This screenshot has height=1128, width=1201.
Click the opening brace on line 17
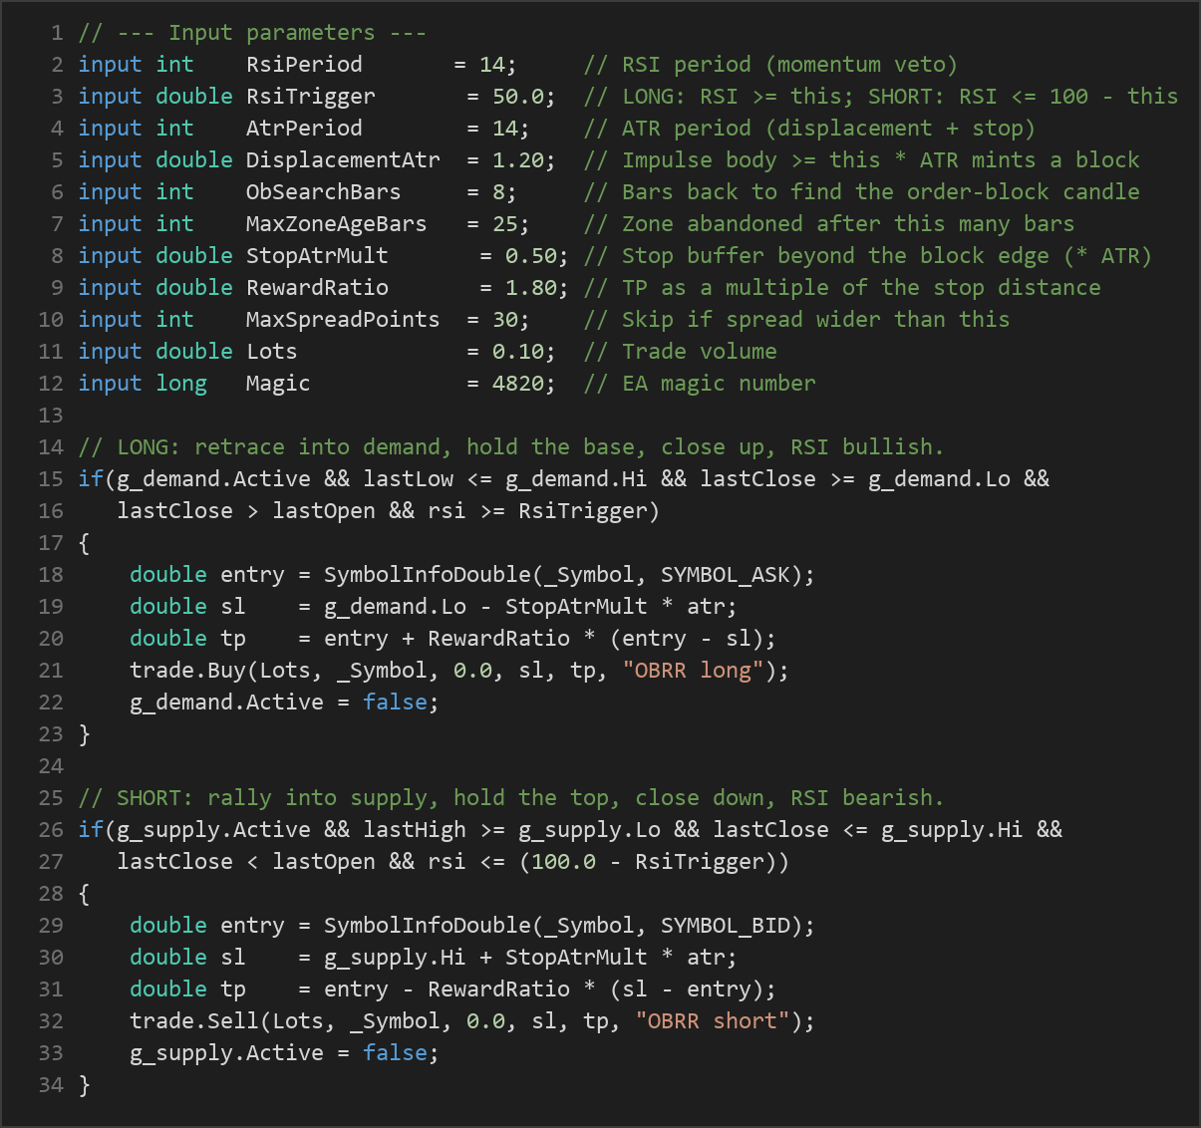[x=85, y=543]
